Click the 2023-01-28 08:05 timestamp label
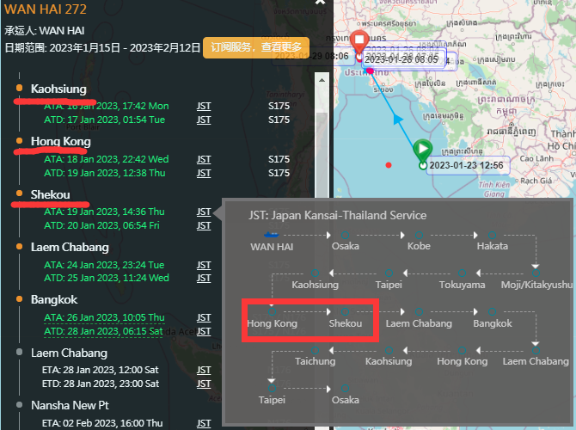Viewport: 576px width, 430px height. tap(401, 59)
